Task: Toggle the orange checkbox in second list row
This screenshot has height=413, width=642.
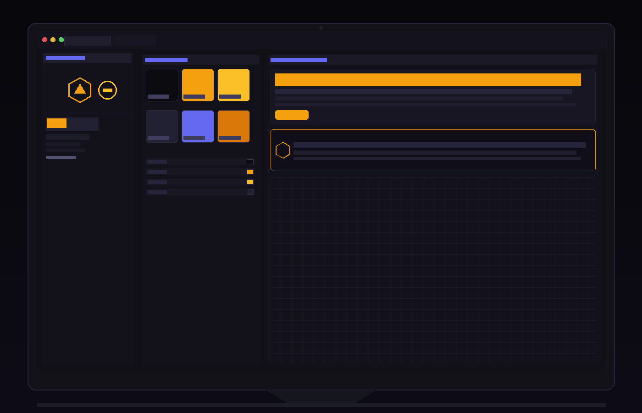Action: tap(250, 172)
